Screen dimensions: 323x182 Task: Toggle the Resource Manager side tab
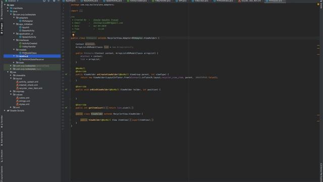coord(2,10)
